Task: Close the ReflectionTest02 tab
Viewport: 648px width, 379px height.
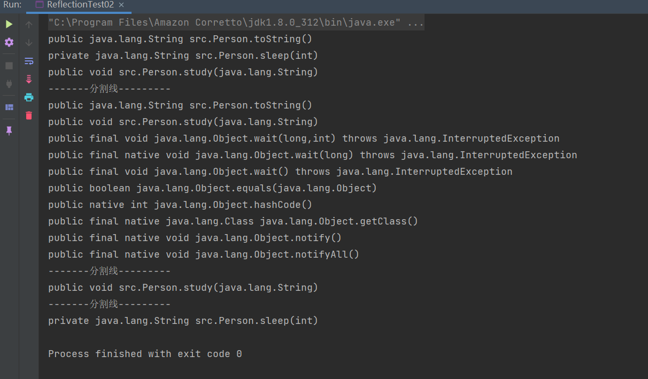Action: tap(121, 5)
